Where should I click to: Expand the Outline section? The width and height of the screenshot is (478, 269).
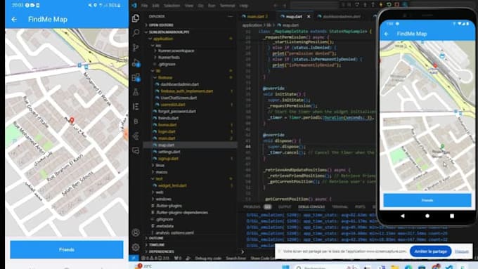pyautogui.click(x=156, y=238)
